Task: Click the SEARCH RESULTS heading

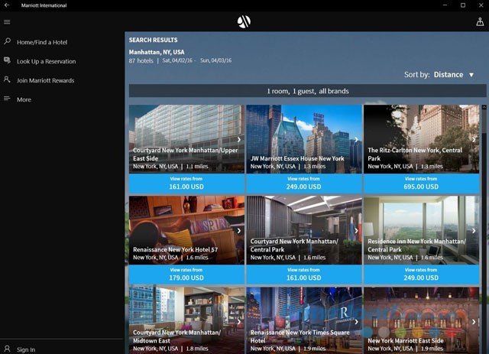Action: click(153, 40)
